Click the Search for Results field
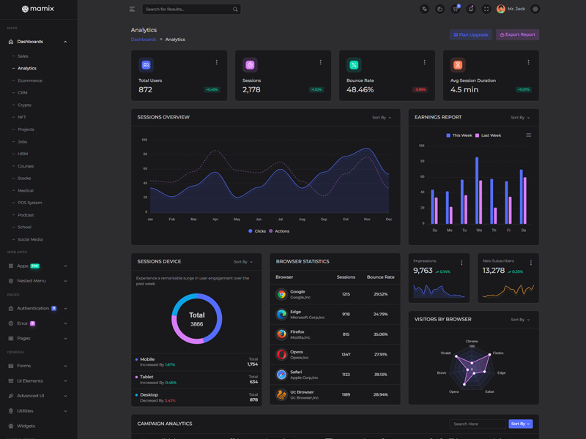 pos(187,10)
